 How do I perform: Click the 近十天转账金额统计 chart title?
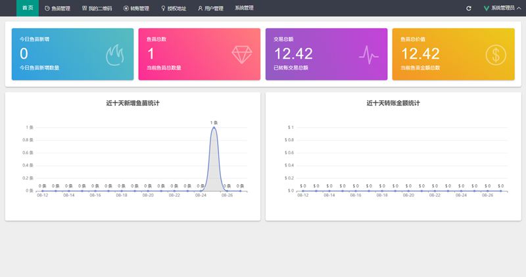pos(393,103)
